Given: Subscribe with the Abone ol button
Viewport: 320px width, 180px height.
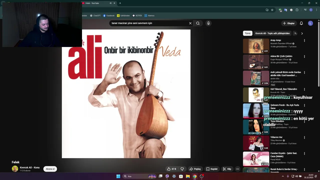Looking at the screenshot, I should click(50, 169).
